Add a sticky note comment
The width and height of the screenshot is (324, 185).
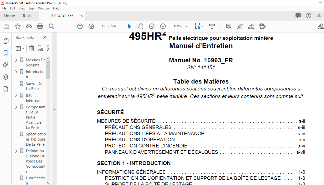coord(229,26)
